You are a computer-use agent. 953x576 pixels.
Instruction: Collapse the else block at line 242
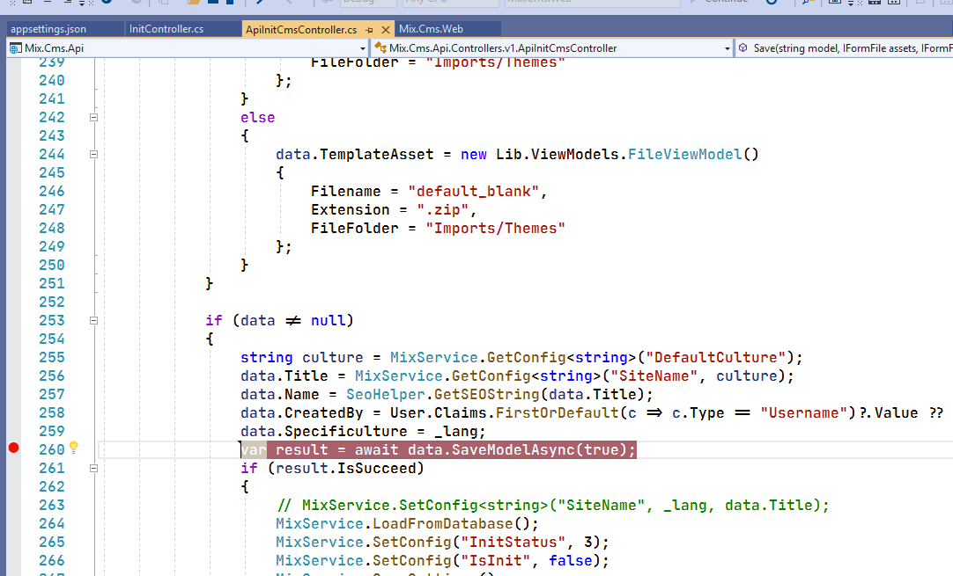(x=94, y=116)
